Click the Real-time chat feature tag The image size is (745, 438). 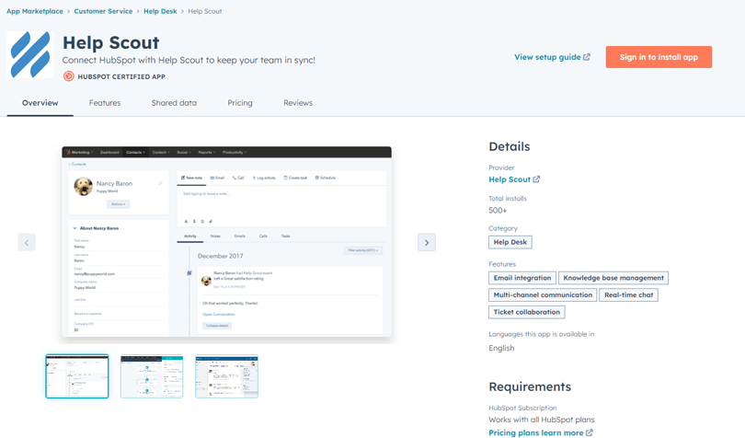628,294
